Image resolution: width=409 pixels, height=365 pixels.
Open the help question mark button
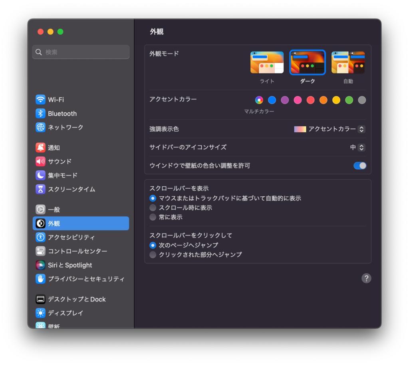pos(366,278)
